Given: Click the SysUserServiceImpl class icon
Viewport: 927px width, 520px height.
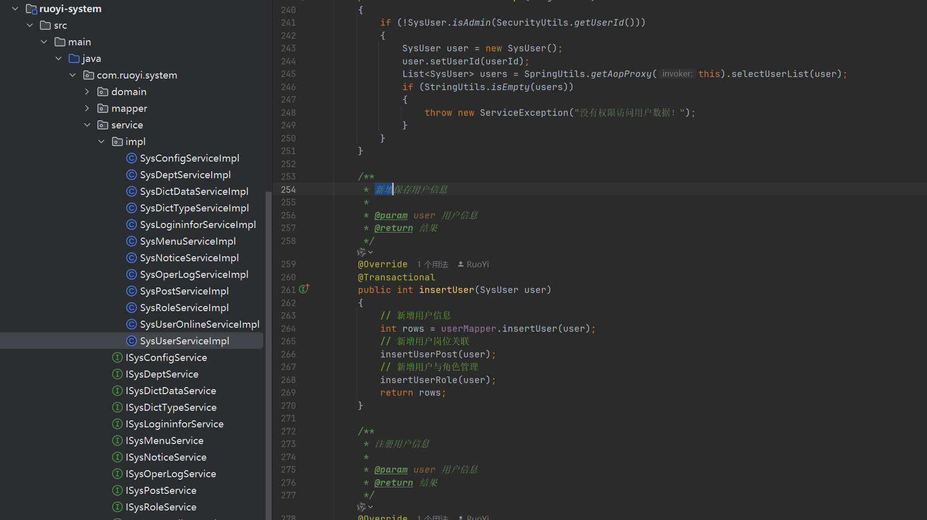Looking at the screenshot, I should coord(132,341).
